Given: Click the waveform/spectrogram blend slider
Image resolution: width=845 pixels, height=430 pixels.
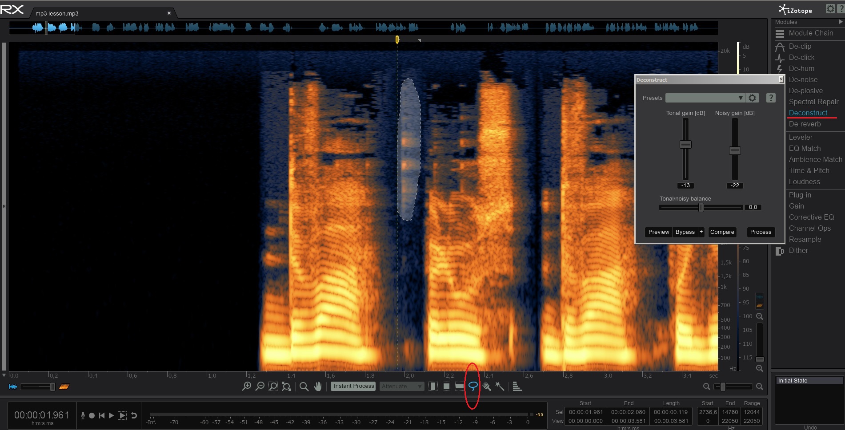Looking at the screenshot, I should [52, 387].
